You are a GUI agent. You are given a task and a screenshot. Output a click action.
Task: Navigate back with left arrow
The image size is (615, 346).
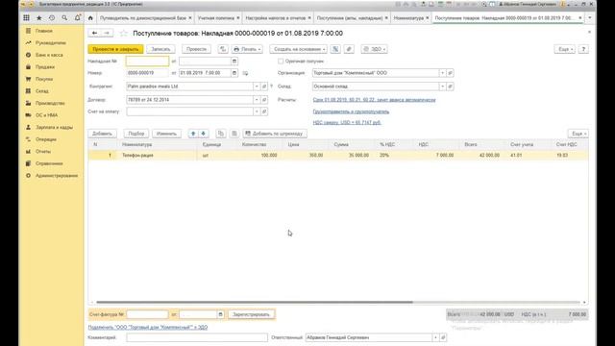tap(94, 33)
